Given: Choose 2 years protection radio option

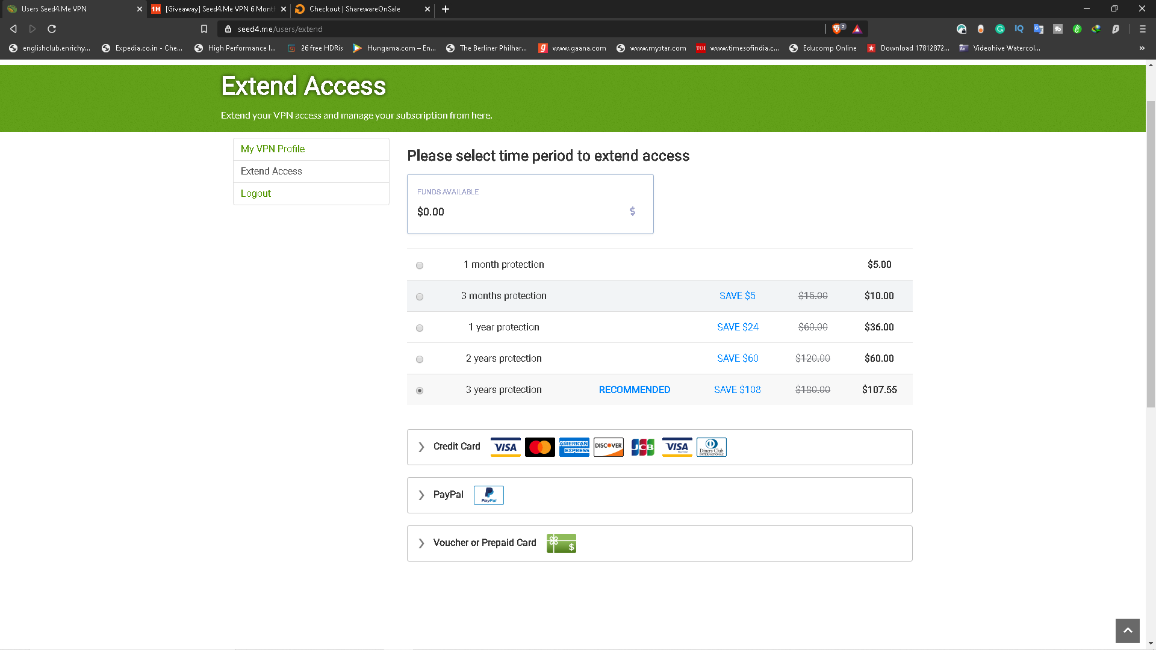Looking at the screenshot, I should (420, 359).
